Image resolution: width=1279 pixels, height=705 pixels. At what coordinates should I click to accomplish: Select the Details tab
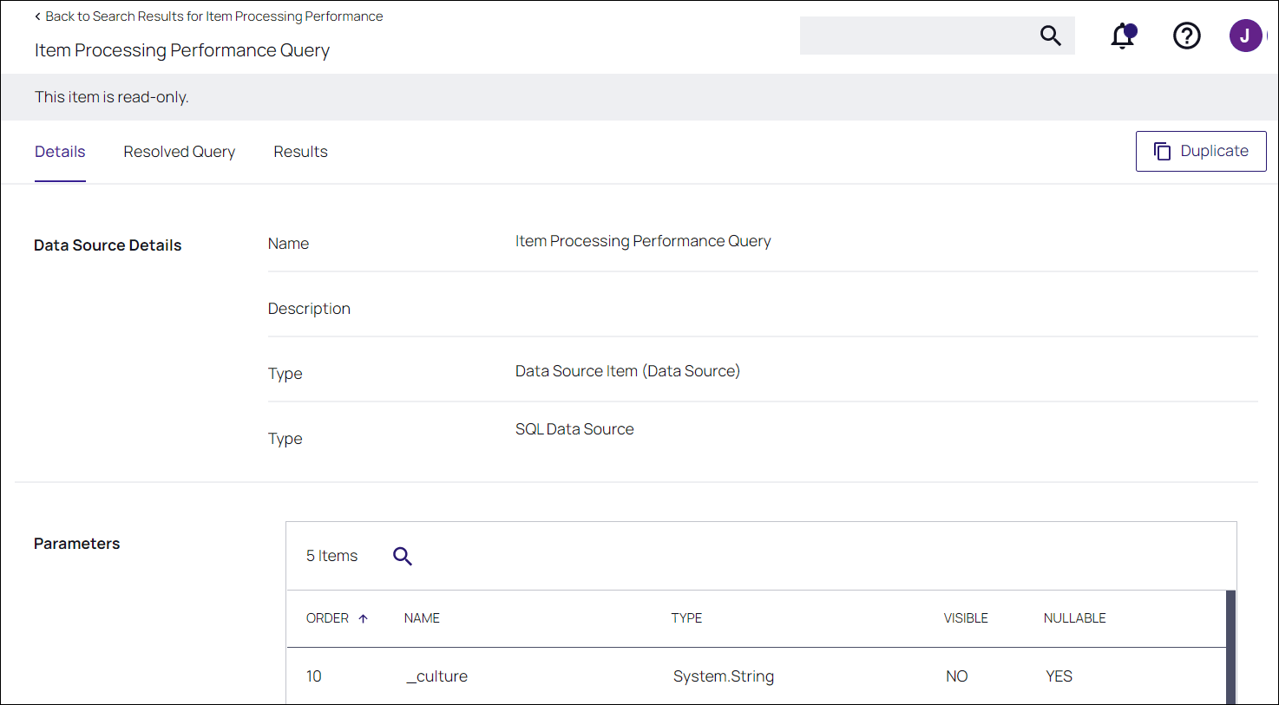click(60, 151)
